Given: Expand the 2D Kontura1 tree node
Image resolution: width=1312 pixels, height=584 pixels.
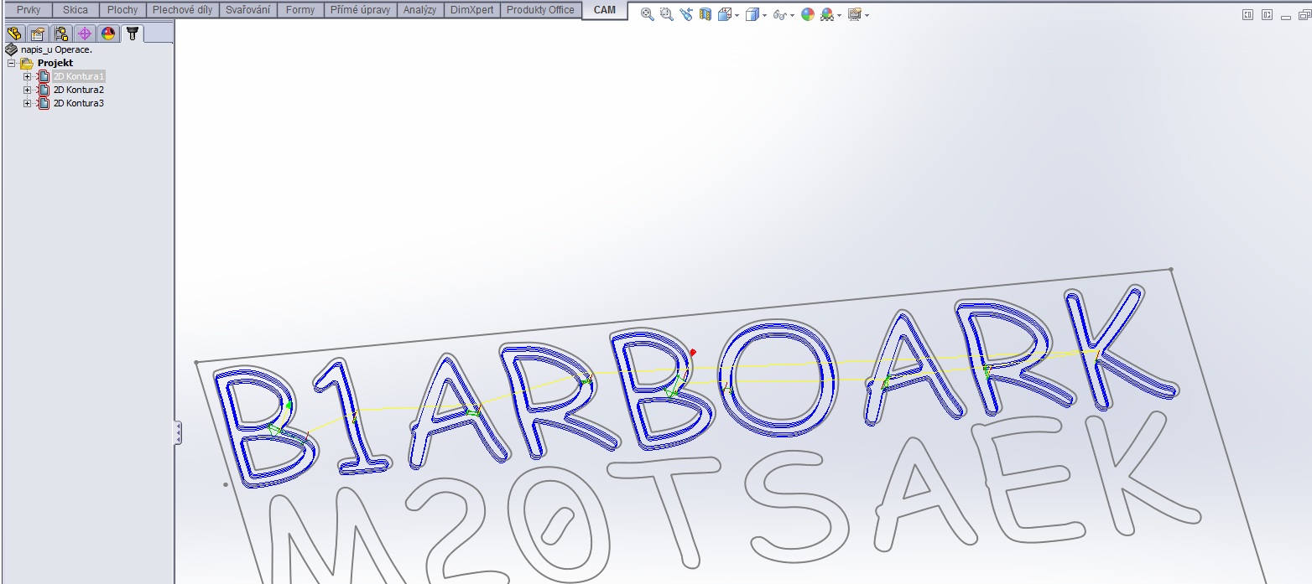Looking at the screenshot, I should pos(28,76).
